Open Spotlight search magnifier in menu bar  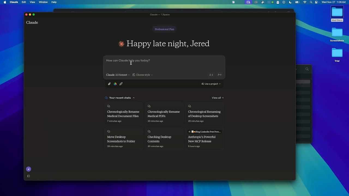(x=311, y=2)
